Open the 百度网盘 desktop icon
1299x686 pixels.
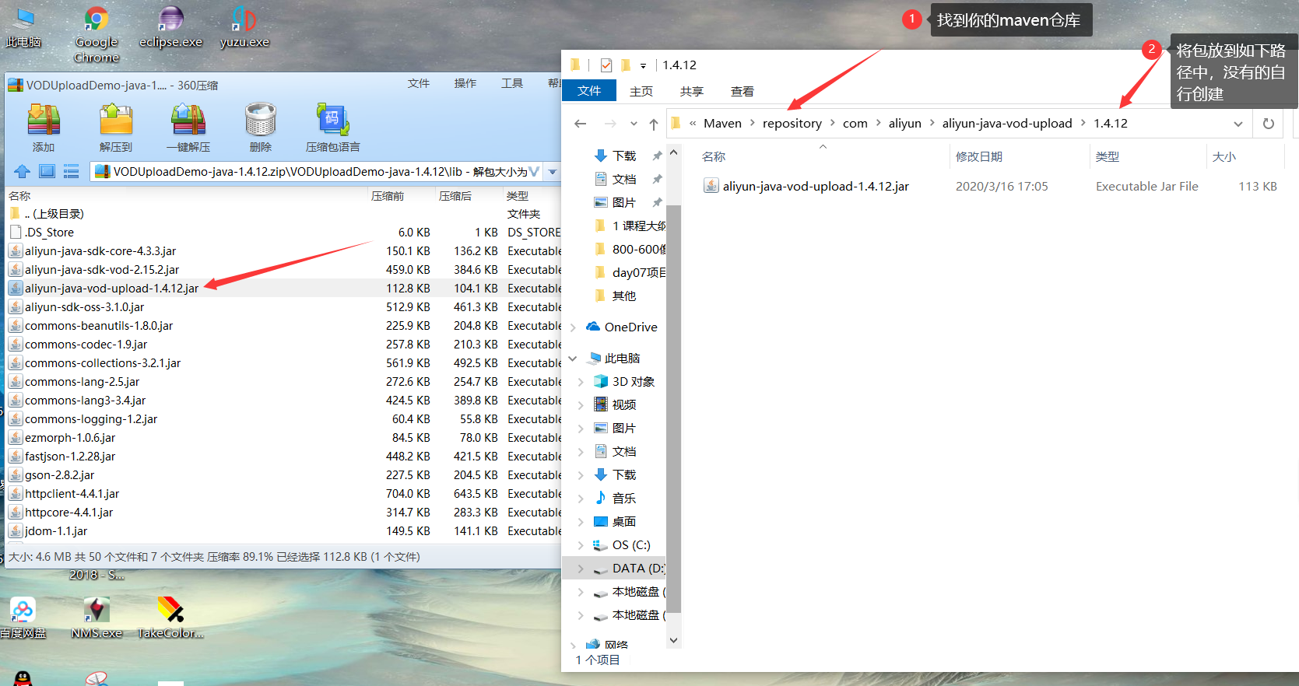(x=23, y=618)
